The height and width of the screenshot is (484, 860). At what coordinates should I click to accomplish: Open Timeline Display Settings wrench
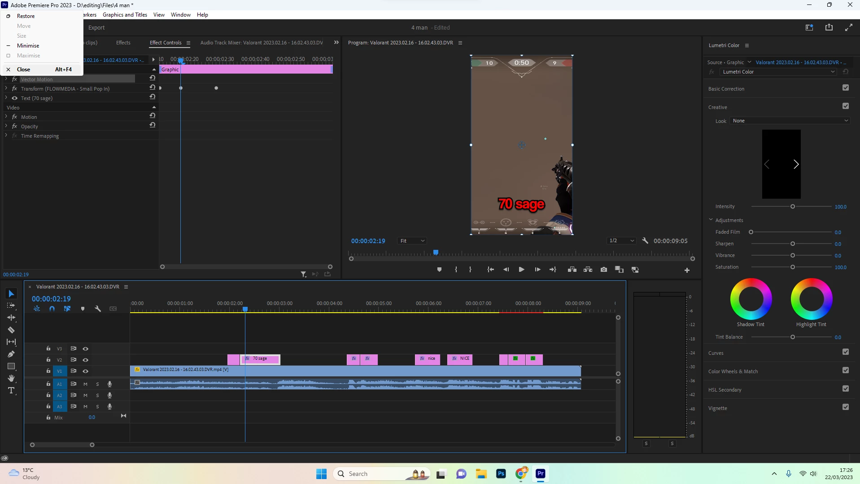point(98,309)
